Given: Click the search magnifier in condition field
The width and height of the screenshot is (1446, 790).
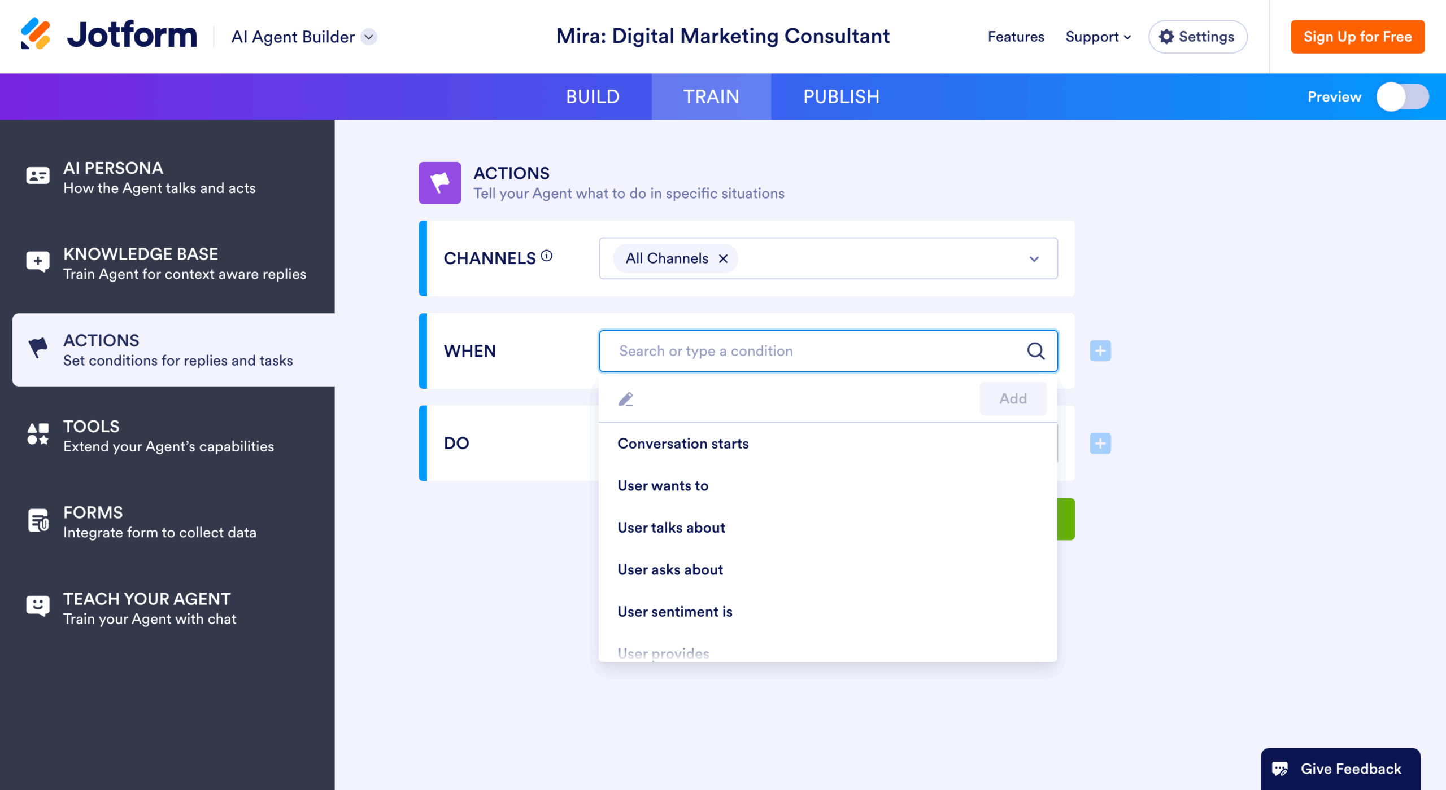Looking at the screenshot, I should pos(1035,351).
